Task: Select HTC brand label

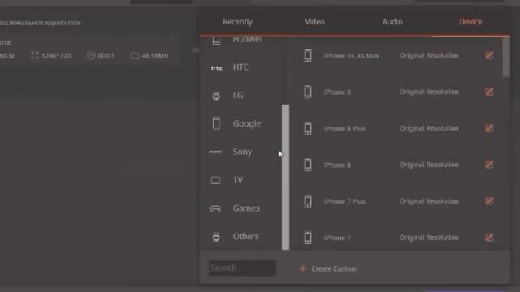Action: pyautogui.click(x=240, y=67)
